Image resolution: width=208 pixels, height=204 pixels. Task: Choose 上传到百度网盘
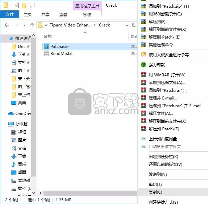[173, 139]
